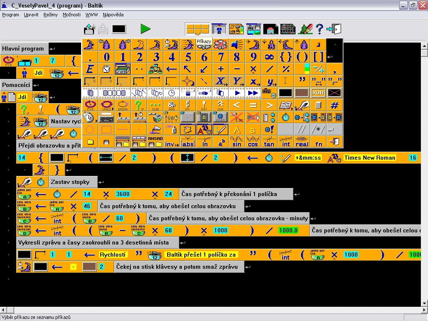Click the blue question mark help icon
The width and height of the screenshot is (428, 321).
319,29
